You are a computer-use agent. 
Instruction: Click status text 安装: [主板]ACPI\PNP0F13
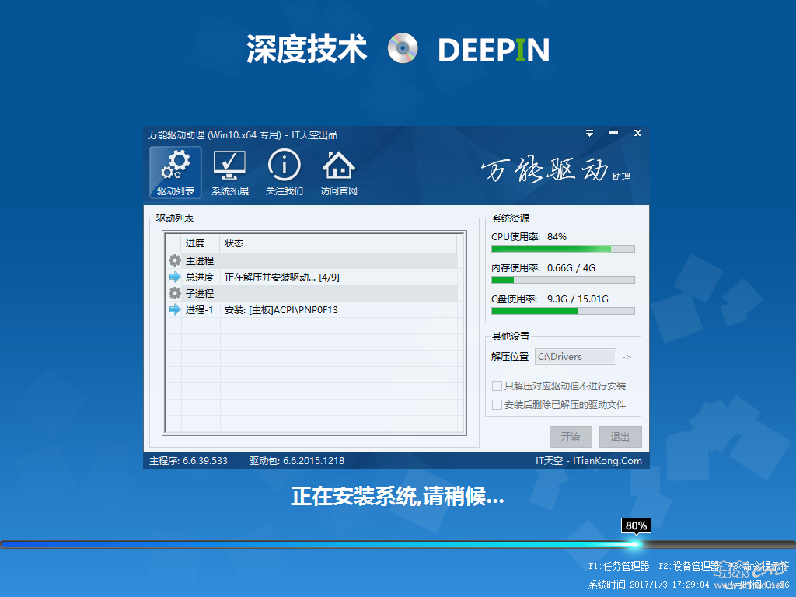(x=281, y=309)
